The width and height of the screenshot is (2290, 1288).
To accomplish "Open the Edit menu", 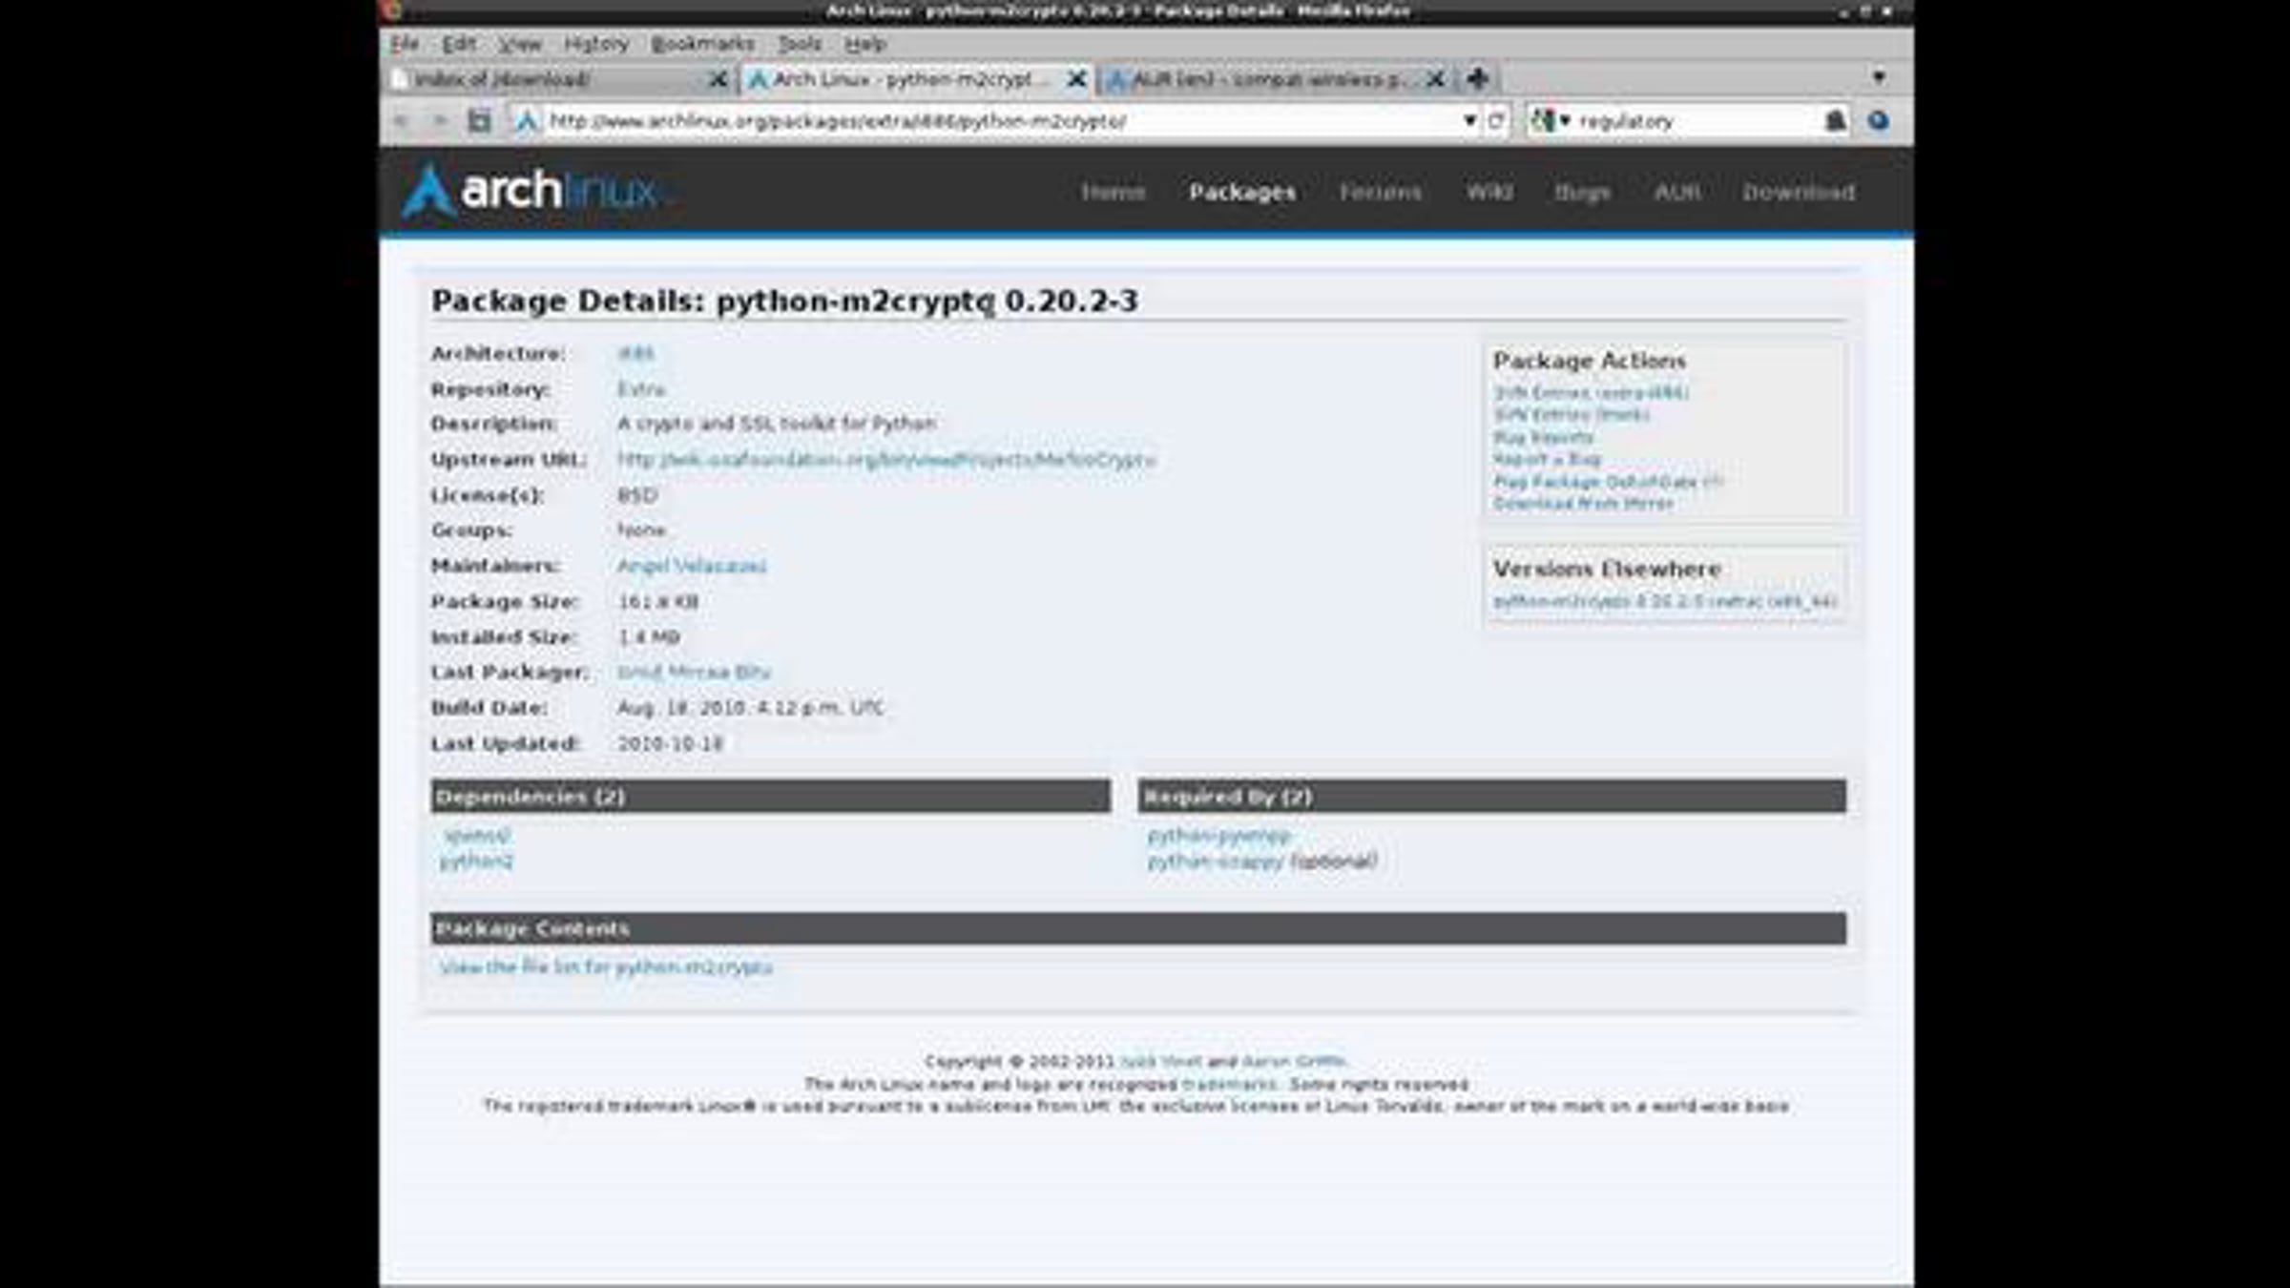I will [x=458, y=44].
